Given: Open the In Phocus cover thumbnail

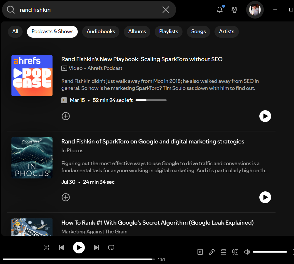Looking at the screenshot, I should 32,158.
